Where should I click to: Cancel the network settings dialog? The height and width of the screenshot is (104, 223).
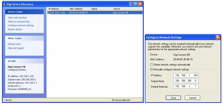coord(193,98)
